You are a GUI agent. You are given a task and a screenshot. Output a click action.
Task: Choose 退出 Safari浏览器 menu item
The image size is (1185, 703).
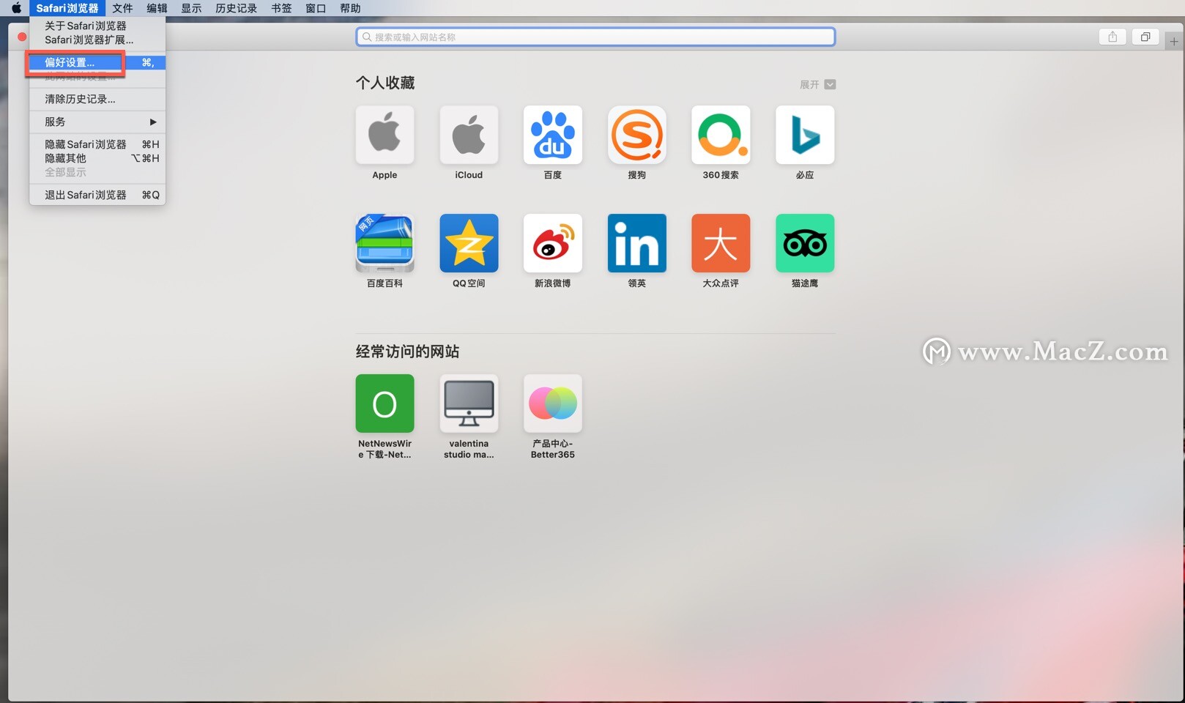click(97, 195)
